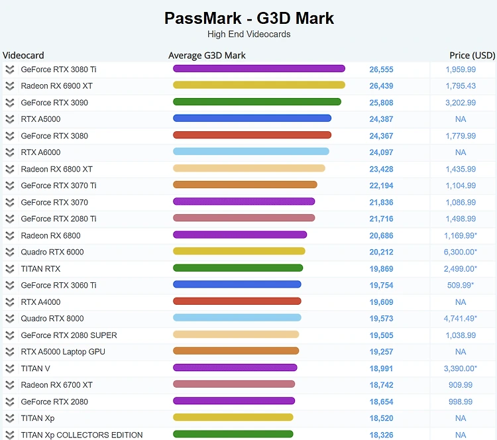
Task: Open the GeForce RTX 2080 SUPER link
Action: pyautogui.click(x=69, y=335)
